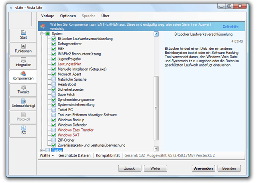Toggle the Windows Defender checkbox
This screenshot has height=183, width=257.
coord(54,125)
